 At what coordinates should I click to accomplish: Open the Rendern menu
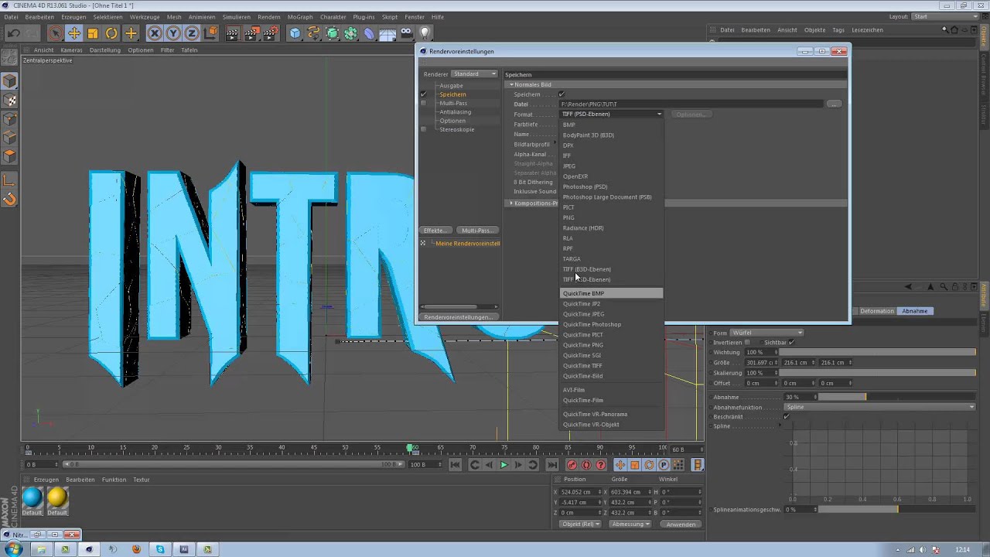[x=269, y=17]
